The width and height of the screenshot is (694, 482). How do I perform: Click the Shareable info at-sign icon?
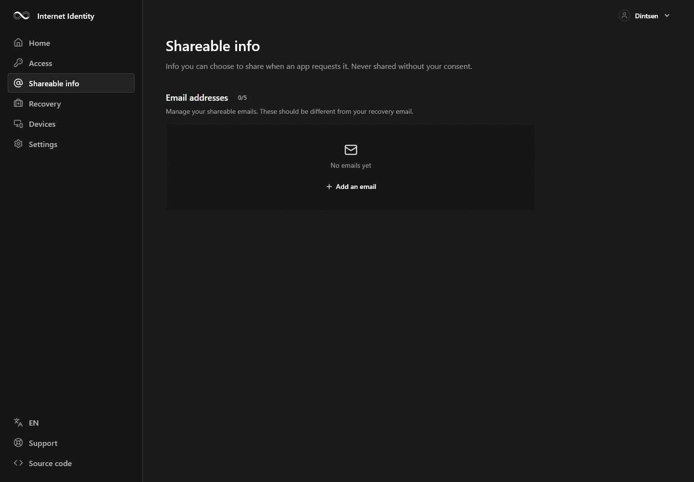pos(18,83)
